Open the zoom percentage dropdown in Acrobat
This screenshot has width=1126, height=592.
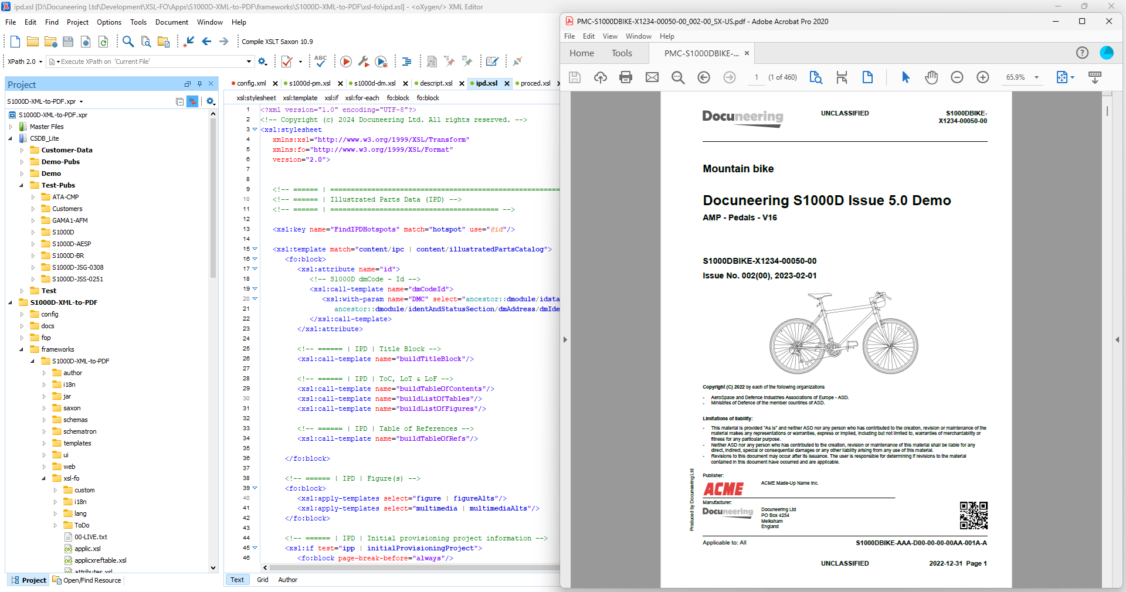[x=1037, y=77]
